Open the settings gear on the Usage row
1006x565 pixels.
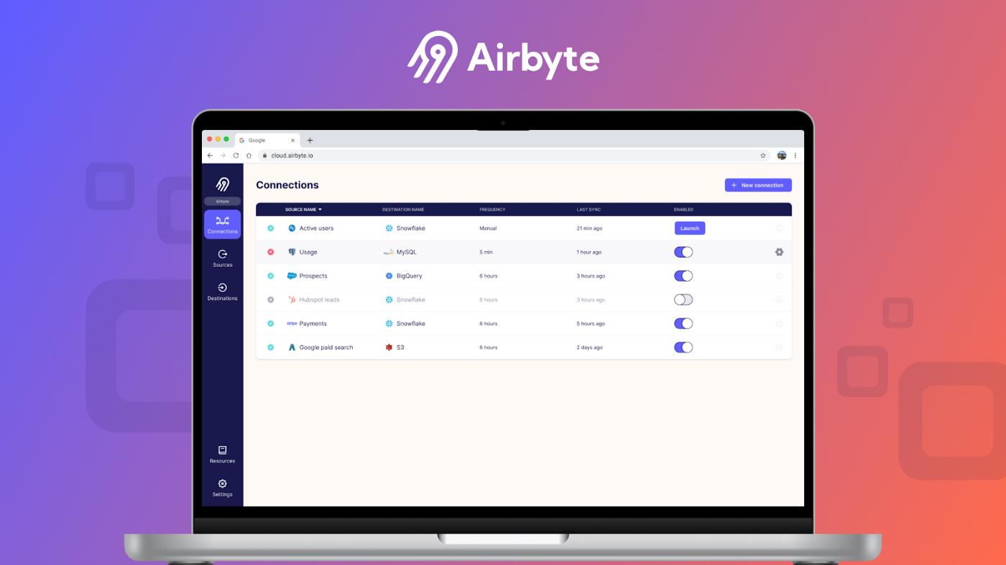(x=777, y=251)
